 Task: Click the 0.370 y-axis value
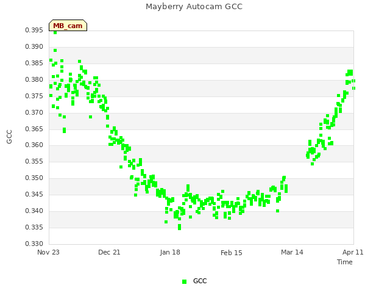34,112
